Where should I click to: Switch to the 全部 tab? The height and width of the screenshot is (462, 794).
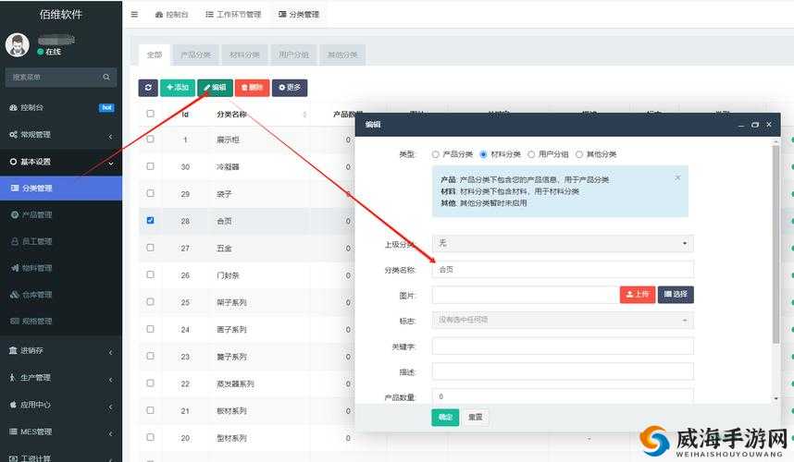click(x=155, y=55)
